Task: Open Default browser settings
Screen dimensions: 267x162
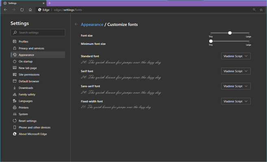Action: point(38,81)
